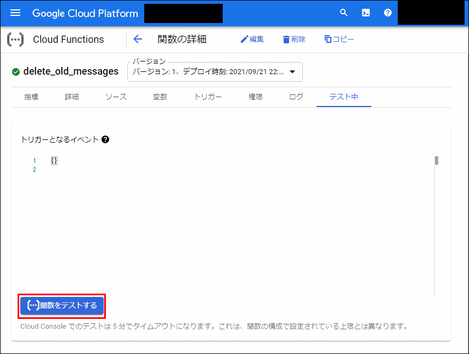Click the Cloud Functions heading text
Screen dimensions: 469x354
pyautogui.click(x=69, y=40)
